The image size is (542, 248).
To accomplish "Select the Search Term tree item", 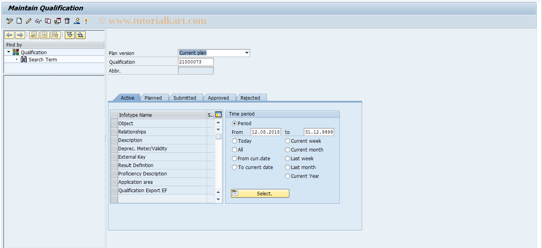I will click(43, 59).
